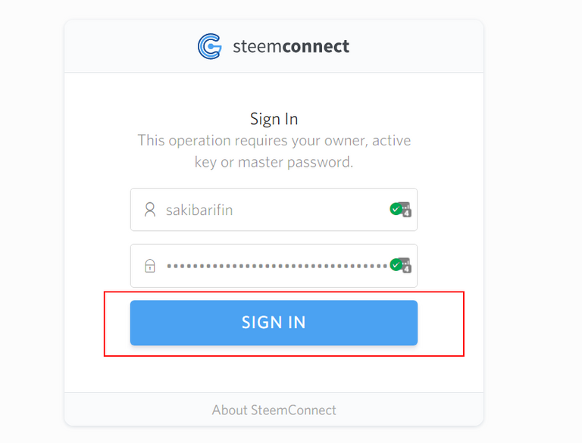582x443 pixels.
Task: Click the word "steem" in the header
Action: [257, 47]
